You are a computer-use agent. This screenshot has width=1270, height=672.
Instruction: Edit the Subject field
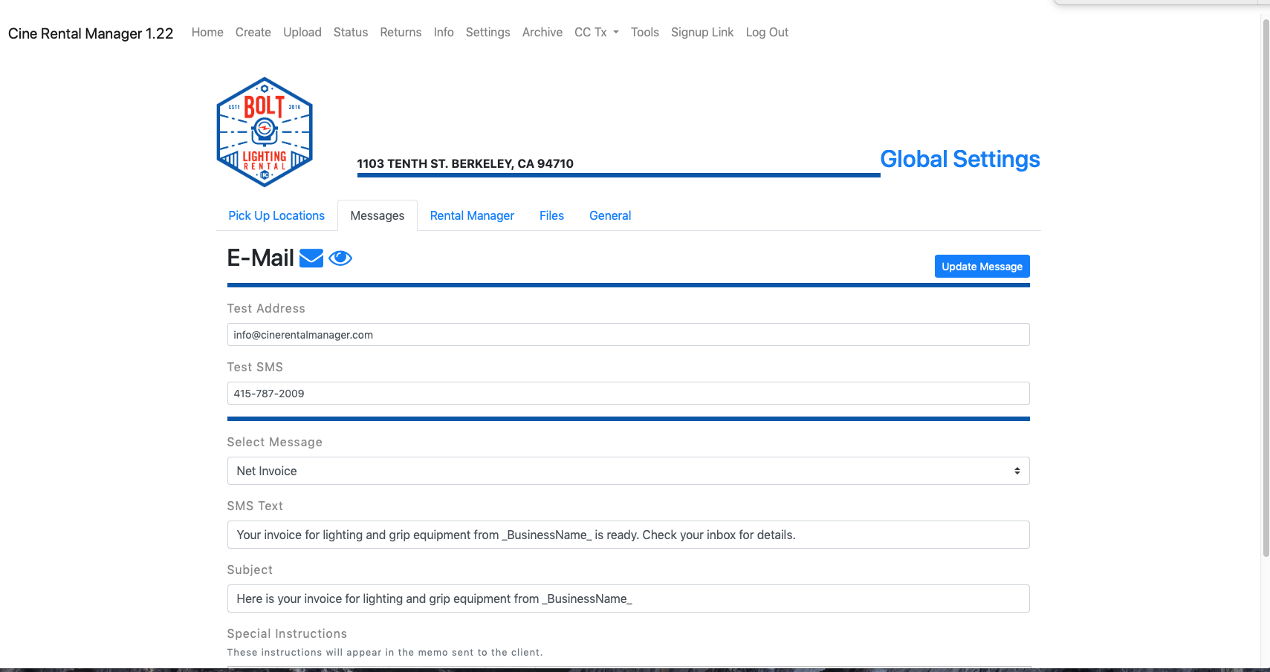(628, 598)
